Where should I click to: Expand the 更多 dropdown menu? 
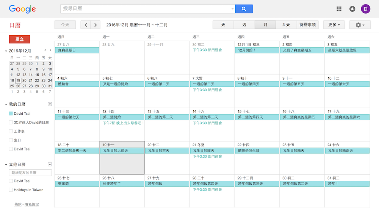point(334,25)
